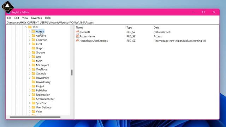Expand the OneNote key
The height and width of the screenshot is (127, 226).
tap(30, 69)
